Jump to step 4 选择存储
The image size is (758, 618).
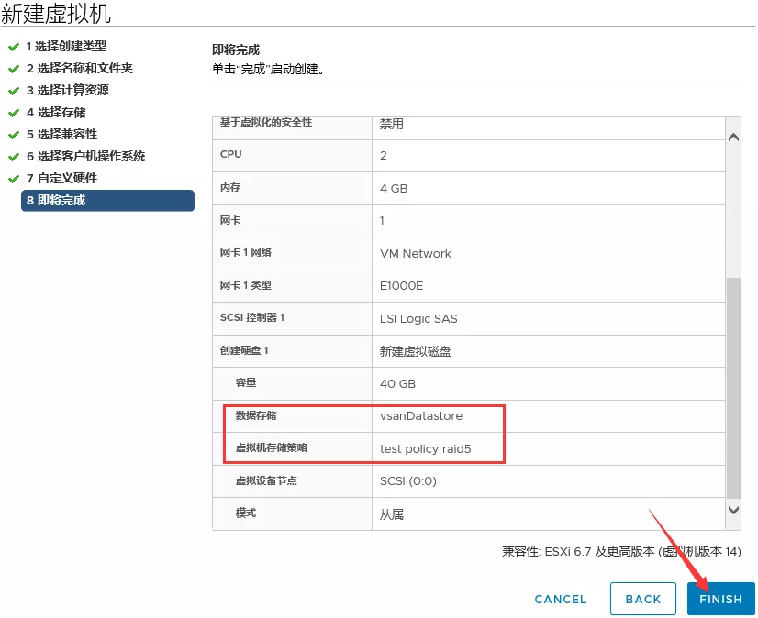[x=56, y=112]
